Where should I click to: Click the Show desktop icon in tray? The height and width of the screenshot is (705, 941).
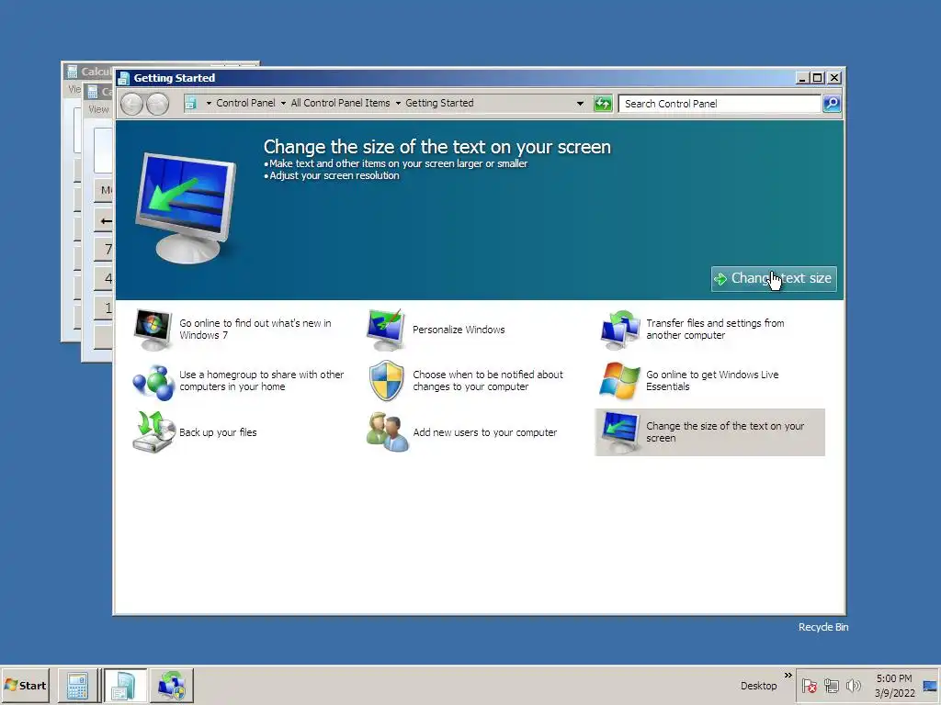(x=930, y=686)
